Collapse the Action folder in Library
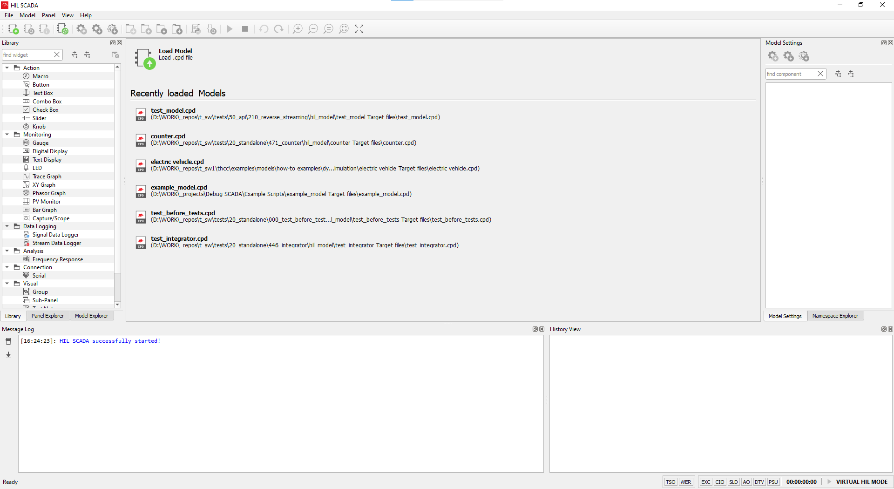 coord(7,68)
